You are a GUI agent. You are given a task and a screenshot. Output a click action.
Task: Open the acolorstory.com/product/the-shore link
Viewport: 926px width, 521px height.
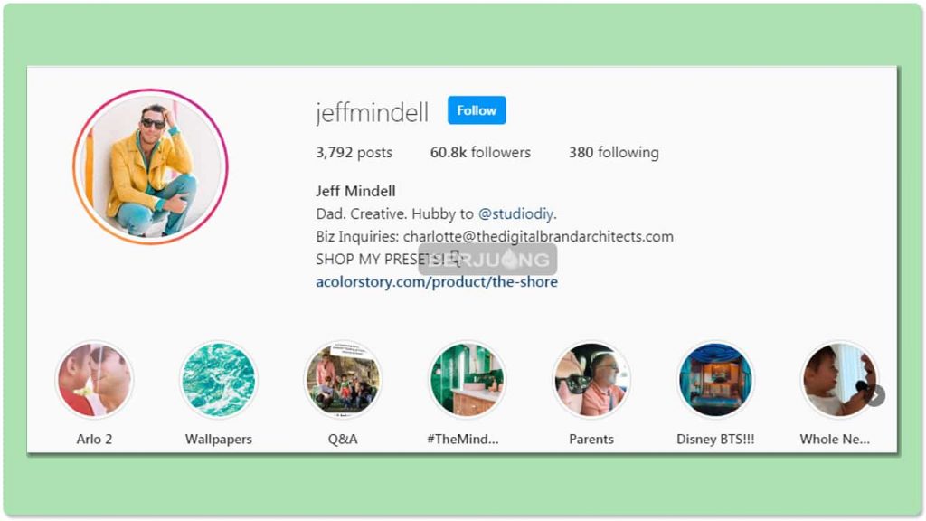click(437, 282)
